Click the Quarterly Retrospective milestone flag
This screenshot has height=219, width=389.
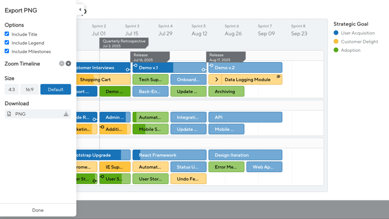click(x=124, y=43)
